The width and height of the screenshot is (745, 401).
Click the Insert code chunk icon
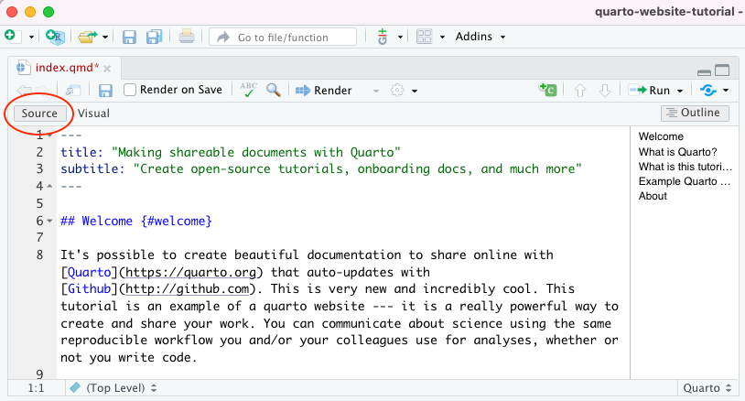tap(547, 90)
